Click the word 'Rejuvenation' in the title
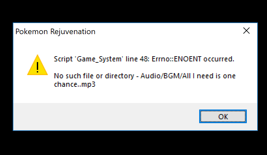This screenshot has width=267, height=155. coord(73,32)
